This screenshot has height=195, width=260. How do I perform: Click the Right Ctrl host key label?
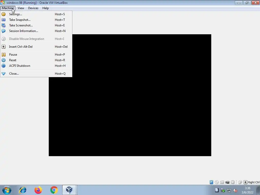(x=254, y=182)
